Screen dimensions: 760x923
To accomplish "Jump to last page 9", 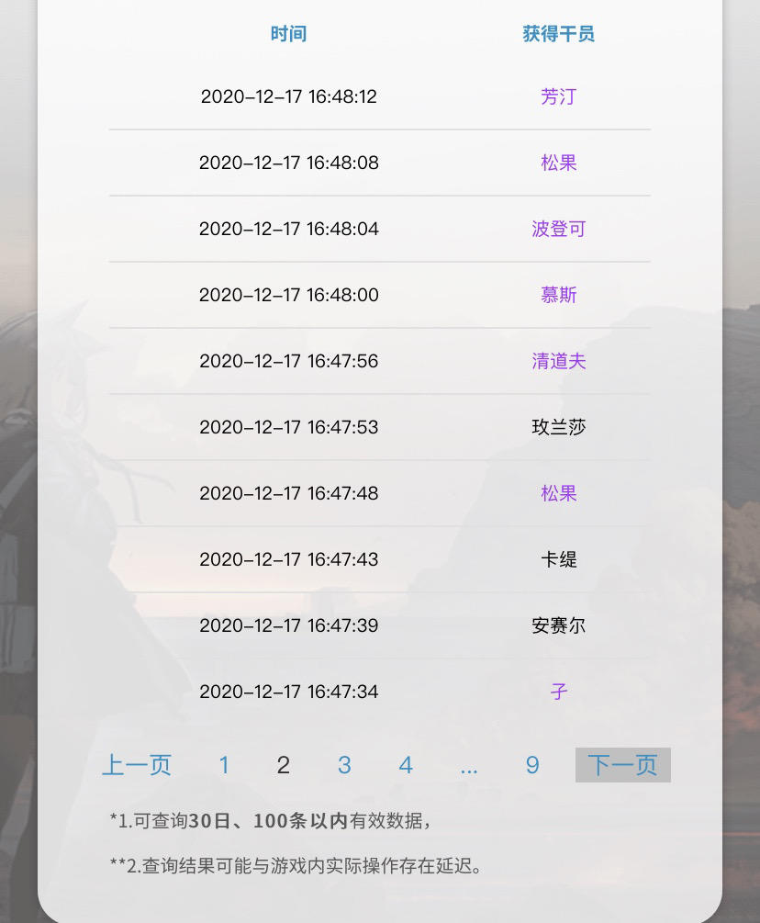I will [532, 765].
